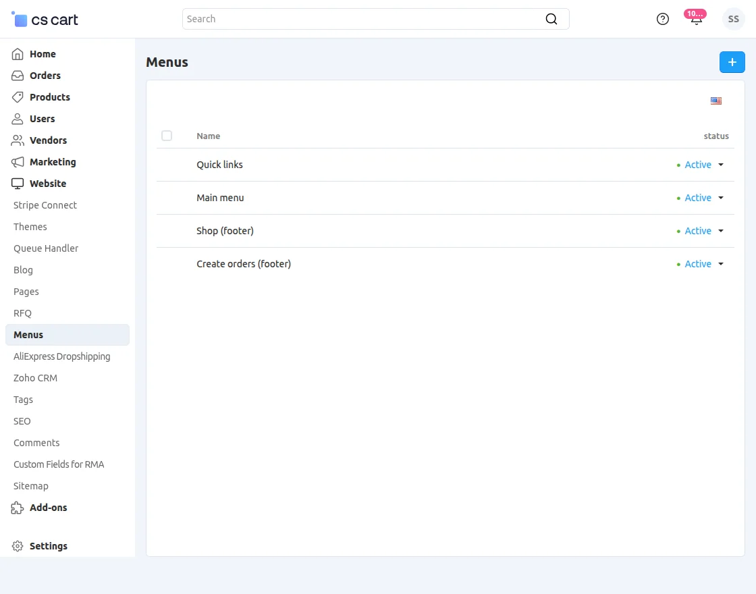Open the SEO section from the sidebar
Image resolution: width=756 pixels, height=594 pixels.
[x=22, y=421]
